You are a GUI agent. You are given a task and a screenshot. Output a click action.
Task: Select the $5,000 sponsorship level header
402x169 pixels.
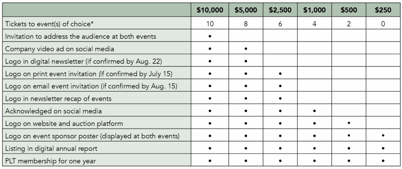(245, 11)
